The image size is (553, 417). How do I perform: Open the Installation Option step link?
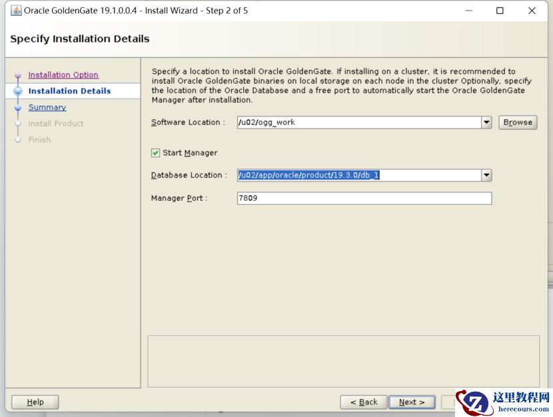point(63,74)
